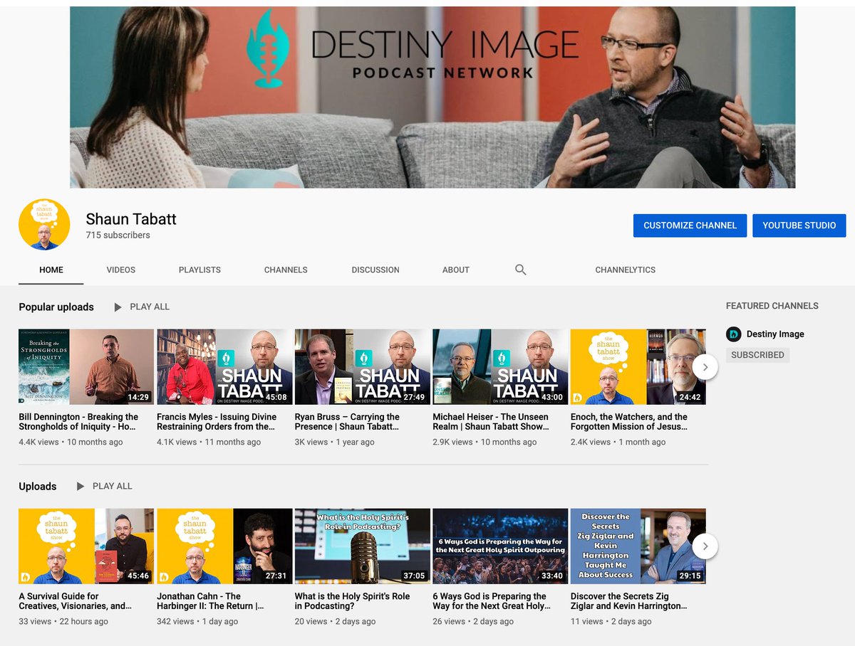Click title 'What is the Holy Spirit's Role in Podcasting?'
Viewport: 855px width, 646px height.
353,601
